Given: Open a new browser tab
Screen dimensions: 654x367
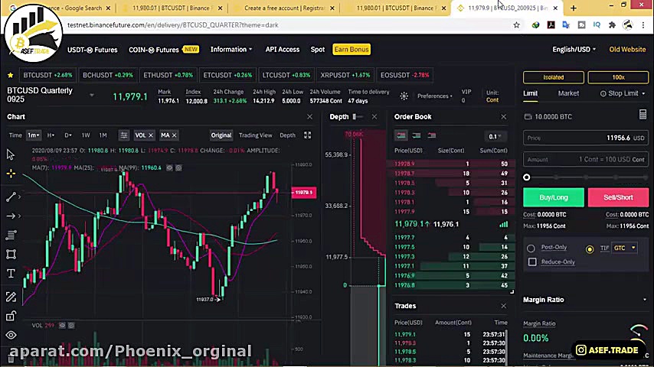Looking at the screenshot, I should [574, 8].
